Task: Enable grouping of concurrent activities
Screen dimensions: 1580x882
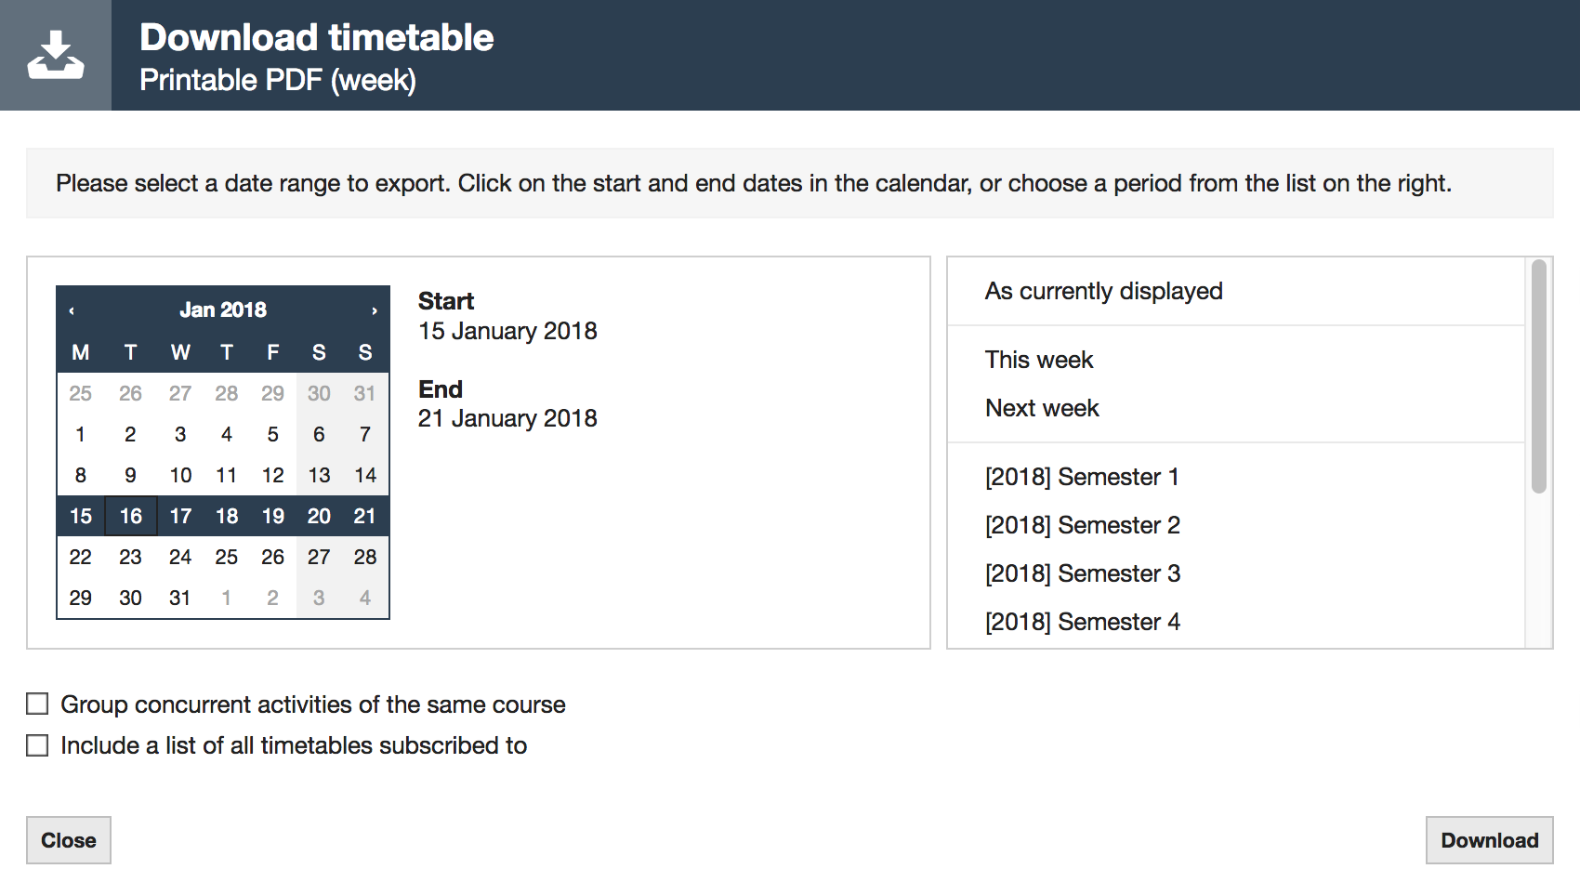Action: 36,704
